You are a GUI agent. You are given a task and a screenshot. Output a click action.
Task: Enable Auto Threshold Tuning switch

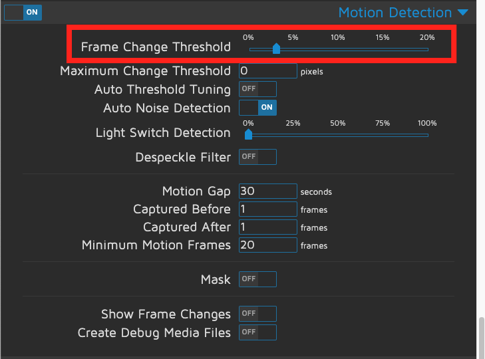(257, 89)
